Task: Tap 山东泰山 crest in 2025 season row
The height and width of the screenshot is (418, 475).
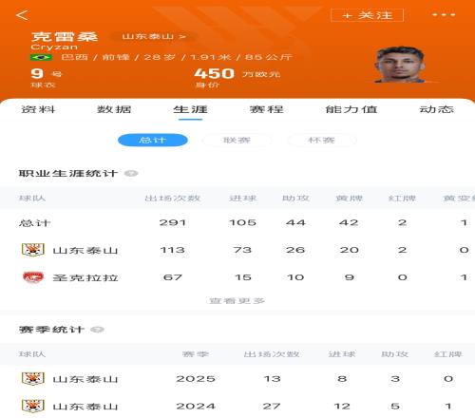Action: pos(33,378)
